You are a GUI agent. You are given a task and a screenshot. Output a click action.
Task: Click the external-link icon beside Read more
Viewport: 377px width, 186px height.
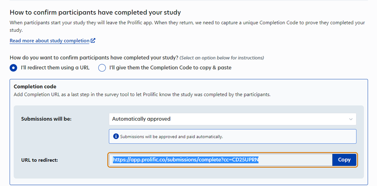point(93,41)
